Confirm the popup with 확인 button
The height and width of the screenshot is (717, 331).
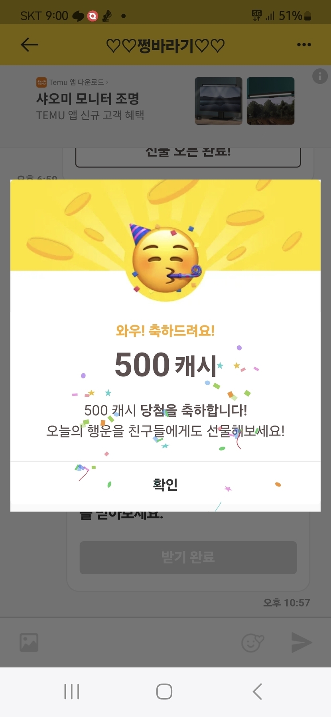coord(165,485)
